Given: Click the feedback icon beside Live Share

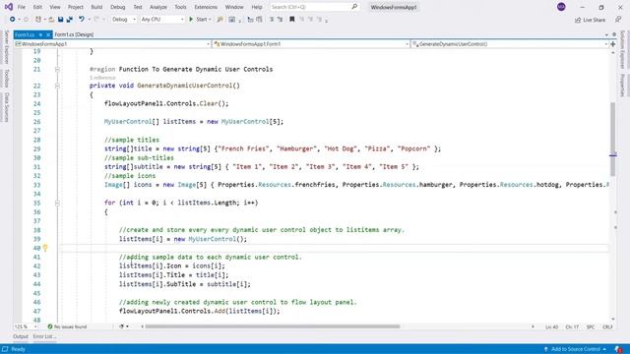Looking at the screenshot, I should [x=618, y=20].
